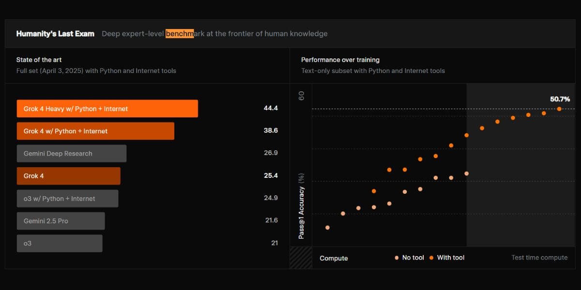This screenshot has height=290, width=581.
Task: Click the lowest No tool data point
Action: click(x=327, y=227)
